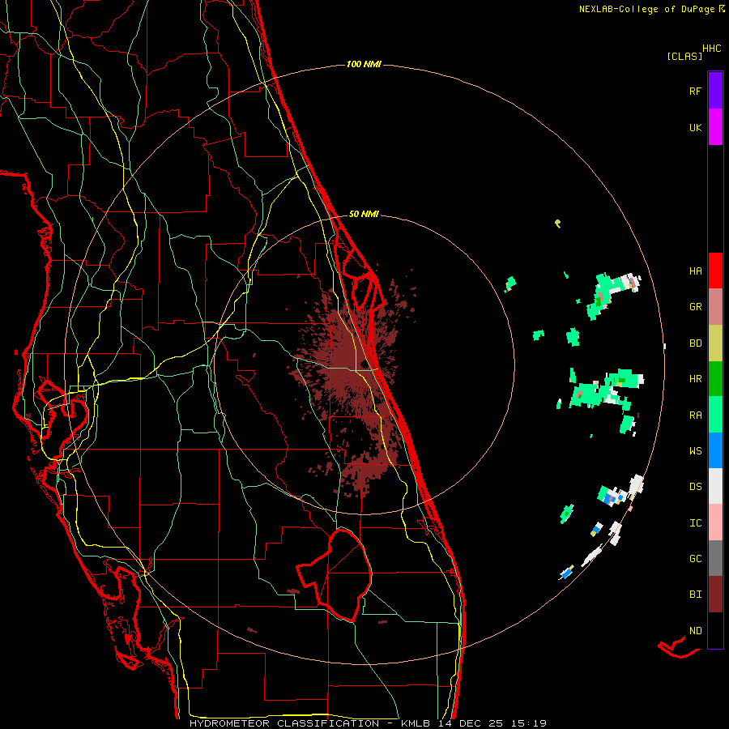Click the 'RF' legend label
Image resolution: width=729 pixels, height=729 pixels.
click(x=695, y=91)
